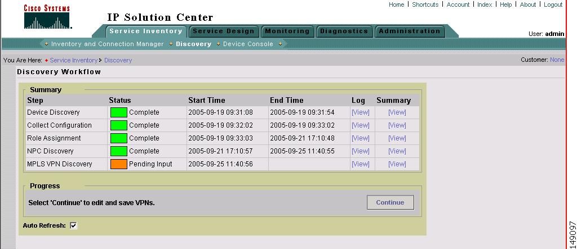Screen dimensions: 577x249
Task: Click the 'Status' column header
Action: (x=120, y=100)
